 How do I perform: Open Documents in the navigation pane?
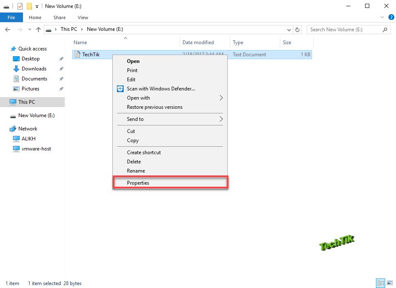(x=34, y=79)
